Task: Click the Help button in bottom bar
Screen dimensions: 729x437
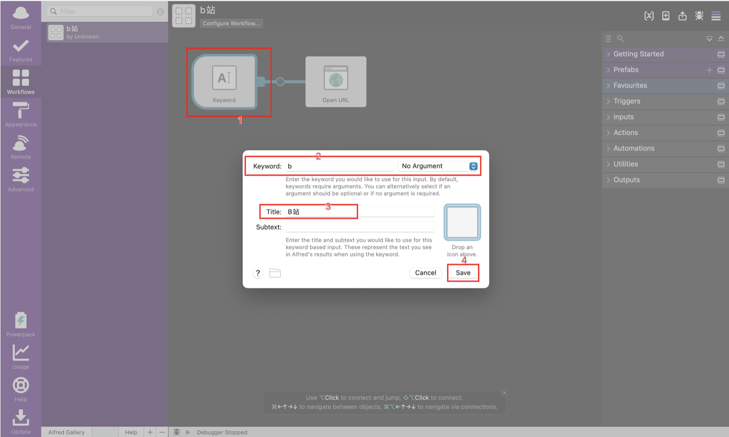Action: click(x=131, y=432)
